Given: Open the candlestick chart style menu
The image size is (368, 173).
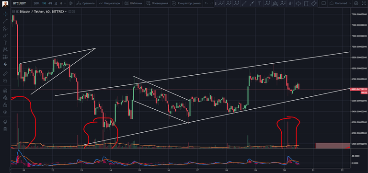Looking at the screenshot, I should 71,3.
